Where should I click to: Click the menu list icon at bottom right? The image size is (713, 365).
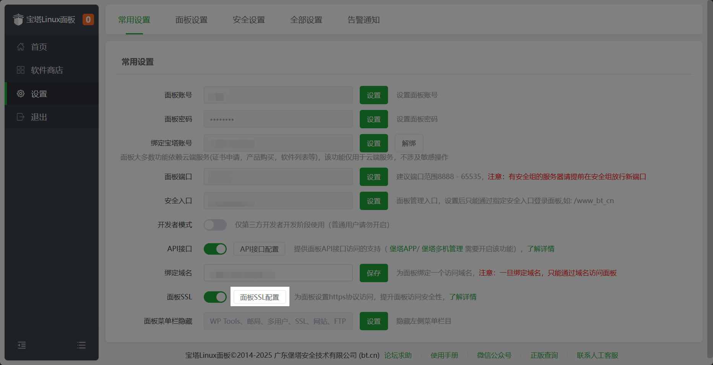pyautogui.click(x=81, y=345)
